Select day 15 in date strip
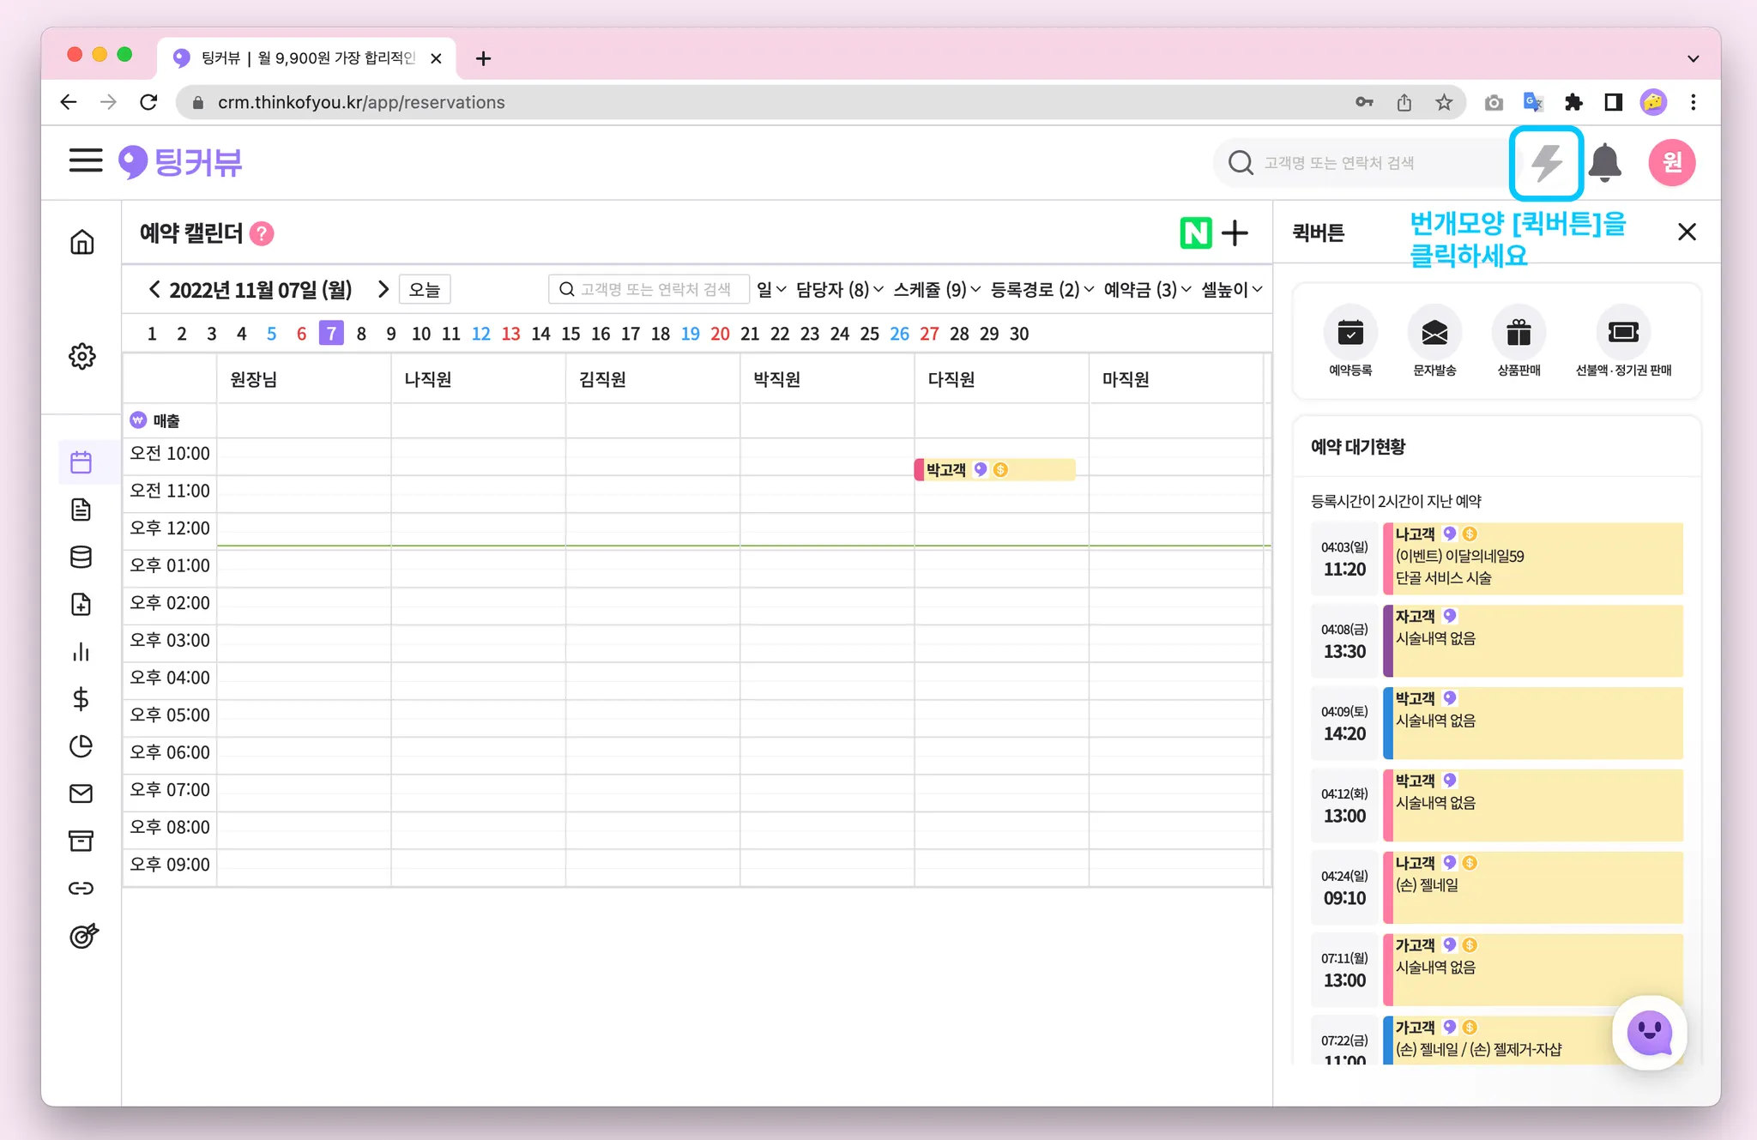This screenshot has width=1757, height=1140. click(571, 334)
